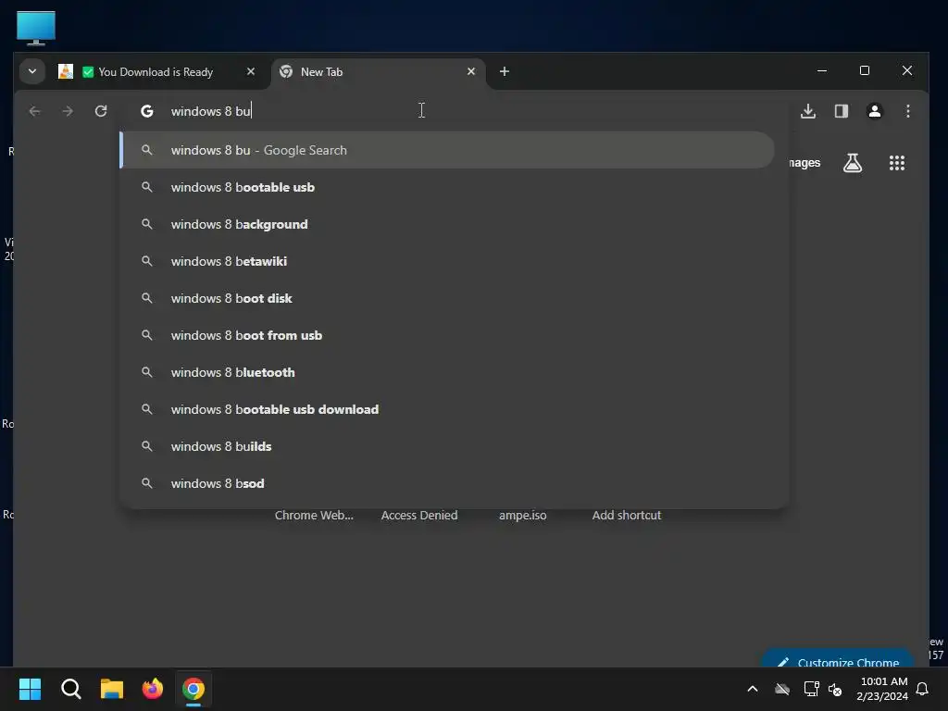
Task: Click the This PC desktop monitor icon
Action: tap(36, 28)
